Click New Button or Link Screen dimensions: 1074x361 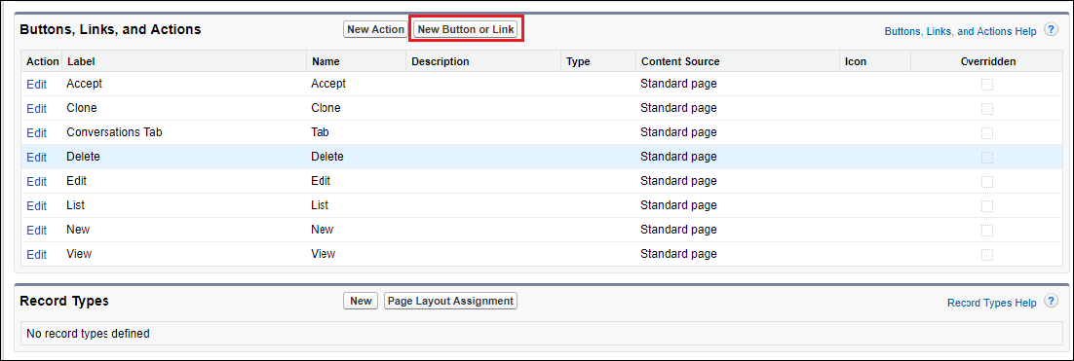(467, 29)
